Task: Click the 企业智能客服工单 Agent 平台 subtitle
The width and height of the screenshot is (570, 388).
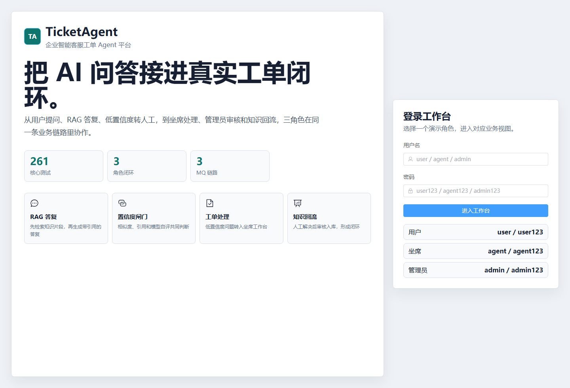Action: pos(88,45)
